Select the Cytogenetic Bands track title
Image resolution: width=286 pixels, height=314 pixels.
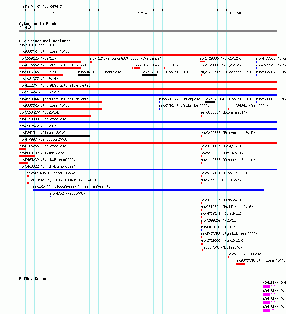pyautogui.click(x=38, y=24)
